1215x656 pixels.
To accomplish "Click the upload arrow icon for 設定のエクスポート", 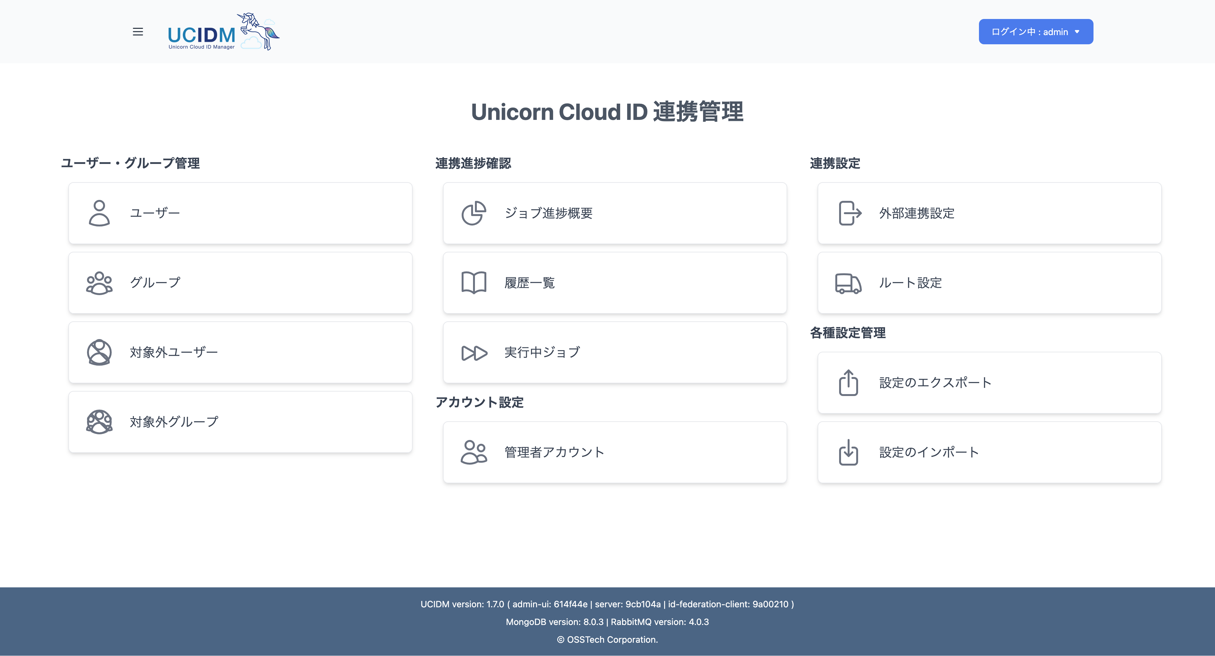I will pos(848,382).
